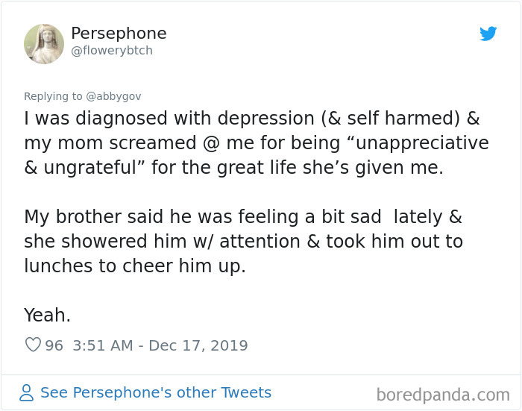Click the display name Persephone

pyautogui.click(x=119, y=34)
